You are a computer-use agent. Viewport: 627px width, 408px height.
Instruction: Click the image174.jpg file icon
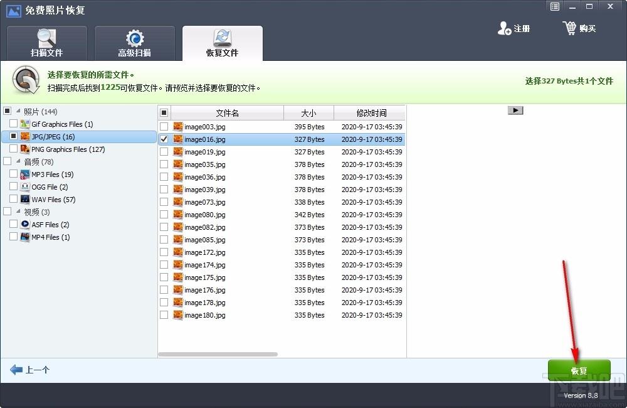[178, 264]
